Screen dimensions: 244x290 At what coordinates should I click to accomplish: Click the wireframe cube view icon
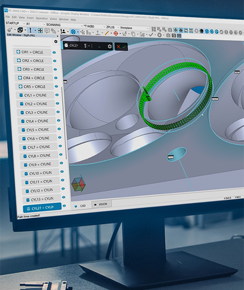click(20, 30)
